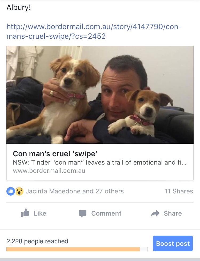Open the article photo of man with dogs
Screen dimensions: 200x261
click(x=100, y=95)
